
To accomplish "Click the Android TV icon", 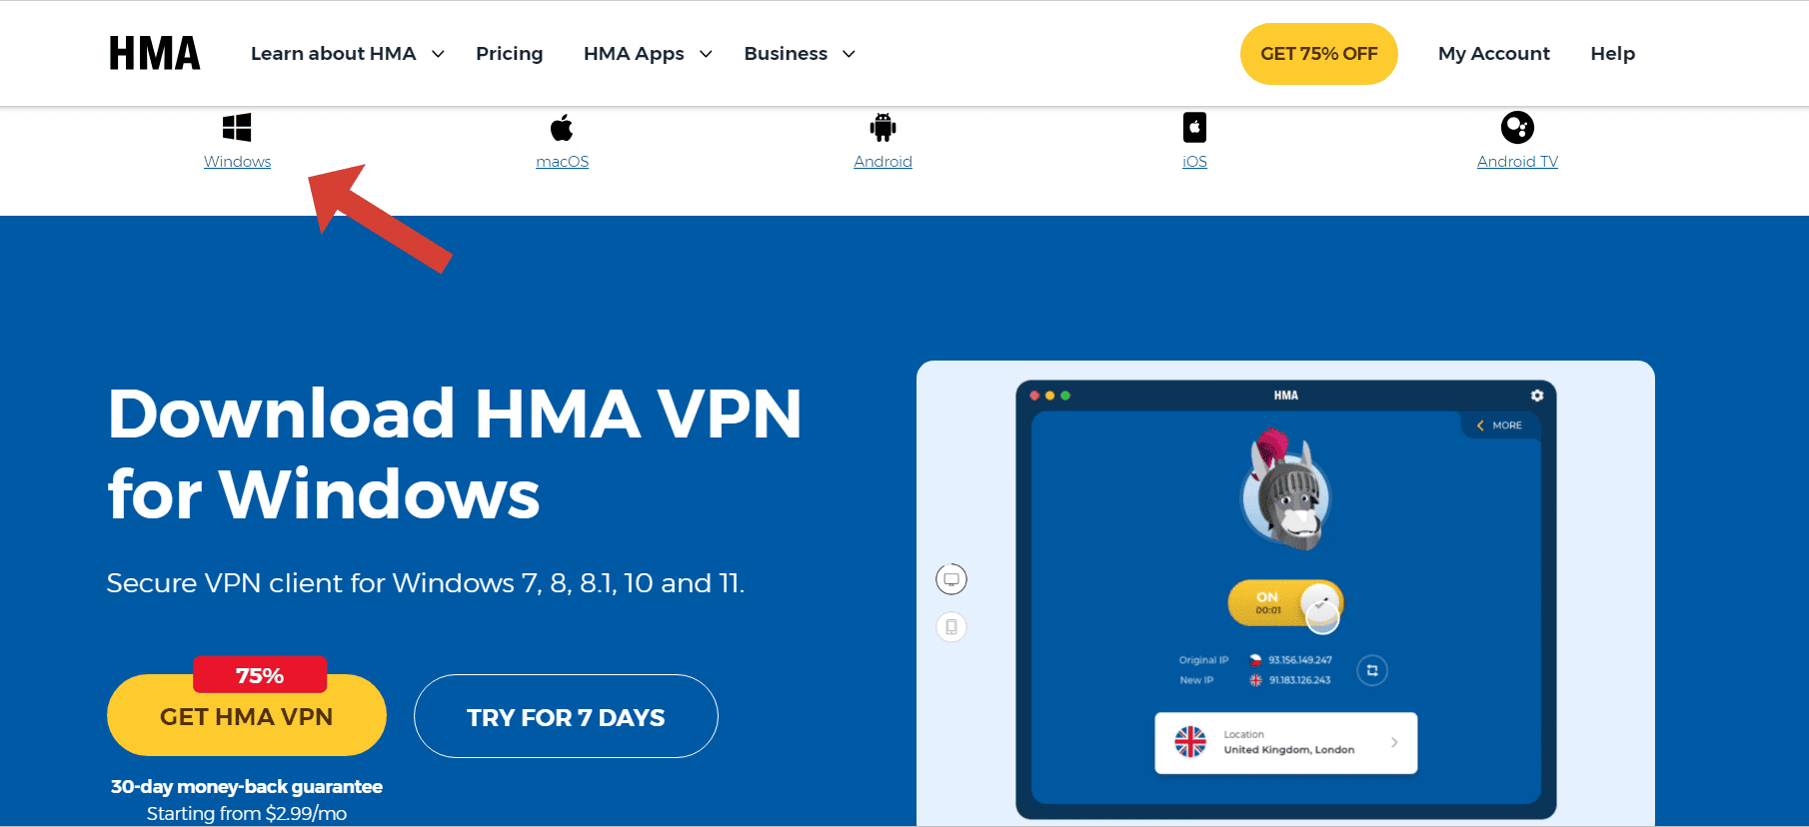I will click(1517, 127).
